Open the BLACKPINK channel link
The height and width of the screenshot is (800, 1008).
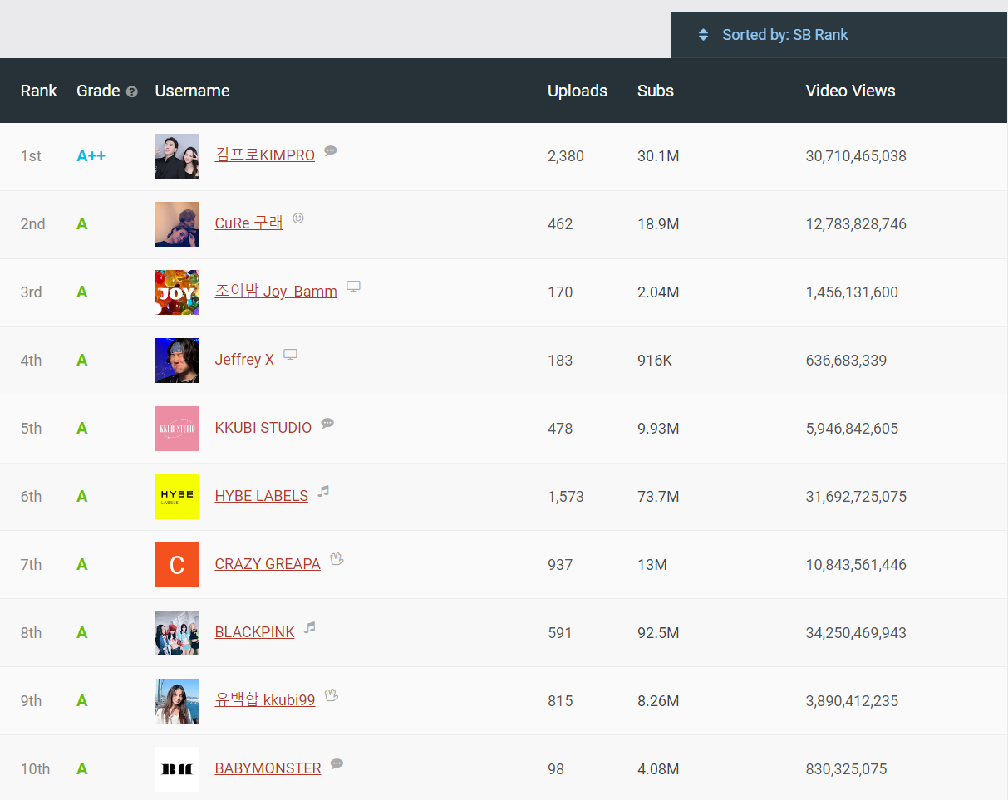click(255, 632)
